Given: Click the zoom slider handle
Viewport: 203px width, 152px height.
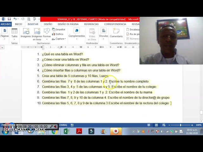Looking at the screenshot, I should click(x=180, y=125).
